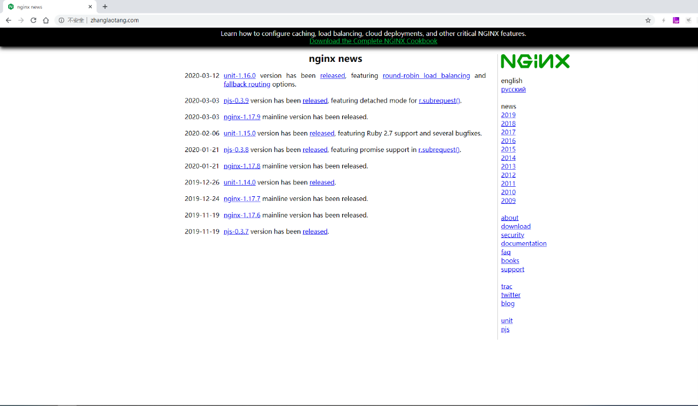Viewport: 698px width, 406px height.
Task: Open the trac link
Action: pyautogui.click(x=507, y=286)
